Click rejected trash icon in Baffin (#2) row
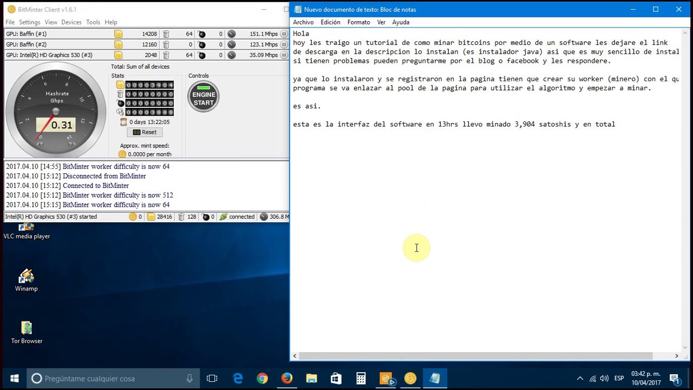Viewport: 693px width, 390px height. [166, 44]
